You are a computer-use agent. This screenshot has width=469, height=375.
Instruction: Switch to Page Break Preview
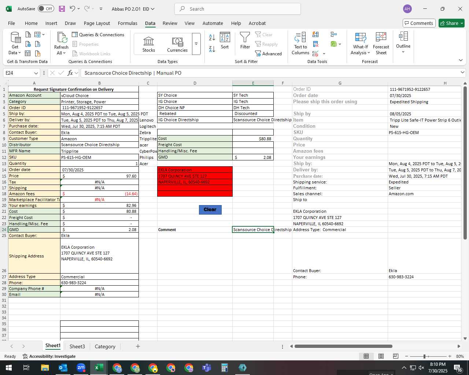tap(395, 356)
